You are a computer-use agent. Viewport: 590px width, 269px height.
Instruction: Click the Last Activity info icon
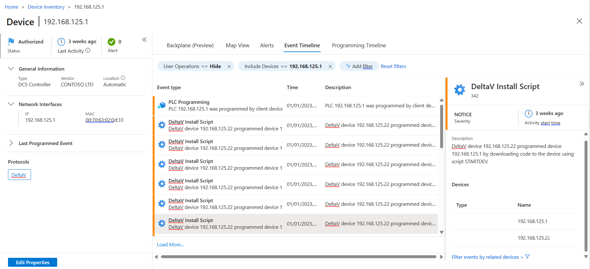[88, 50]
